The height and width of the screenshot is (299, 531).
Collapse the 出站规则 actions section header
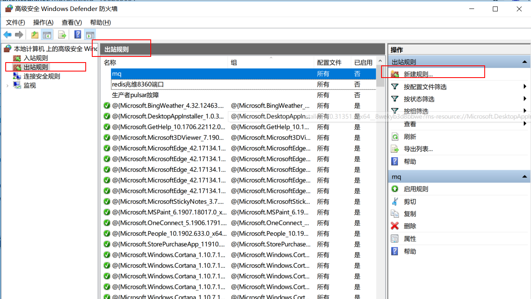[x=524, y=61]
